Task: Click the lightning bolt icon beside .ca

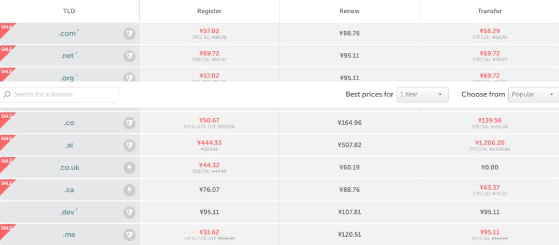Action: (x=129, y=190)
